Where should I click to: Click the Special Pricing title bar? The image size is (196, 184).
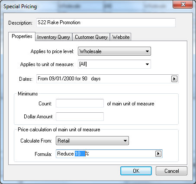pyautogui.click(x=87, y=6)
